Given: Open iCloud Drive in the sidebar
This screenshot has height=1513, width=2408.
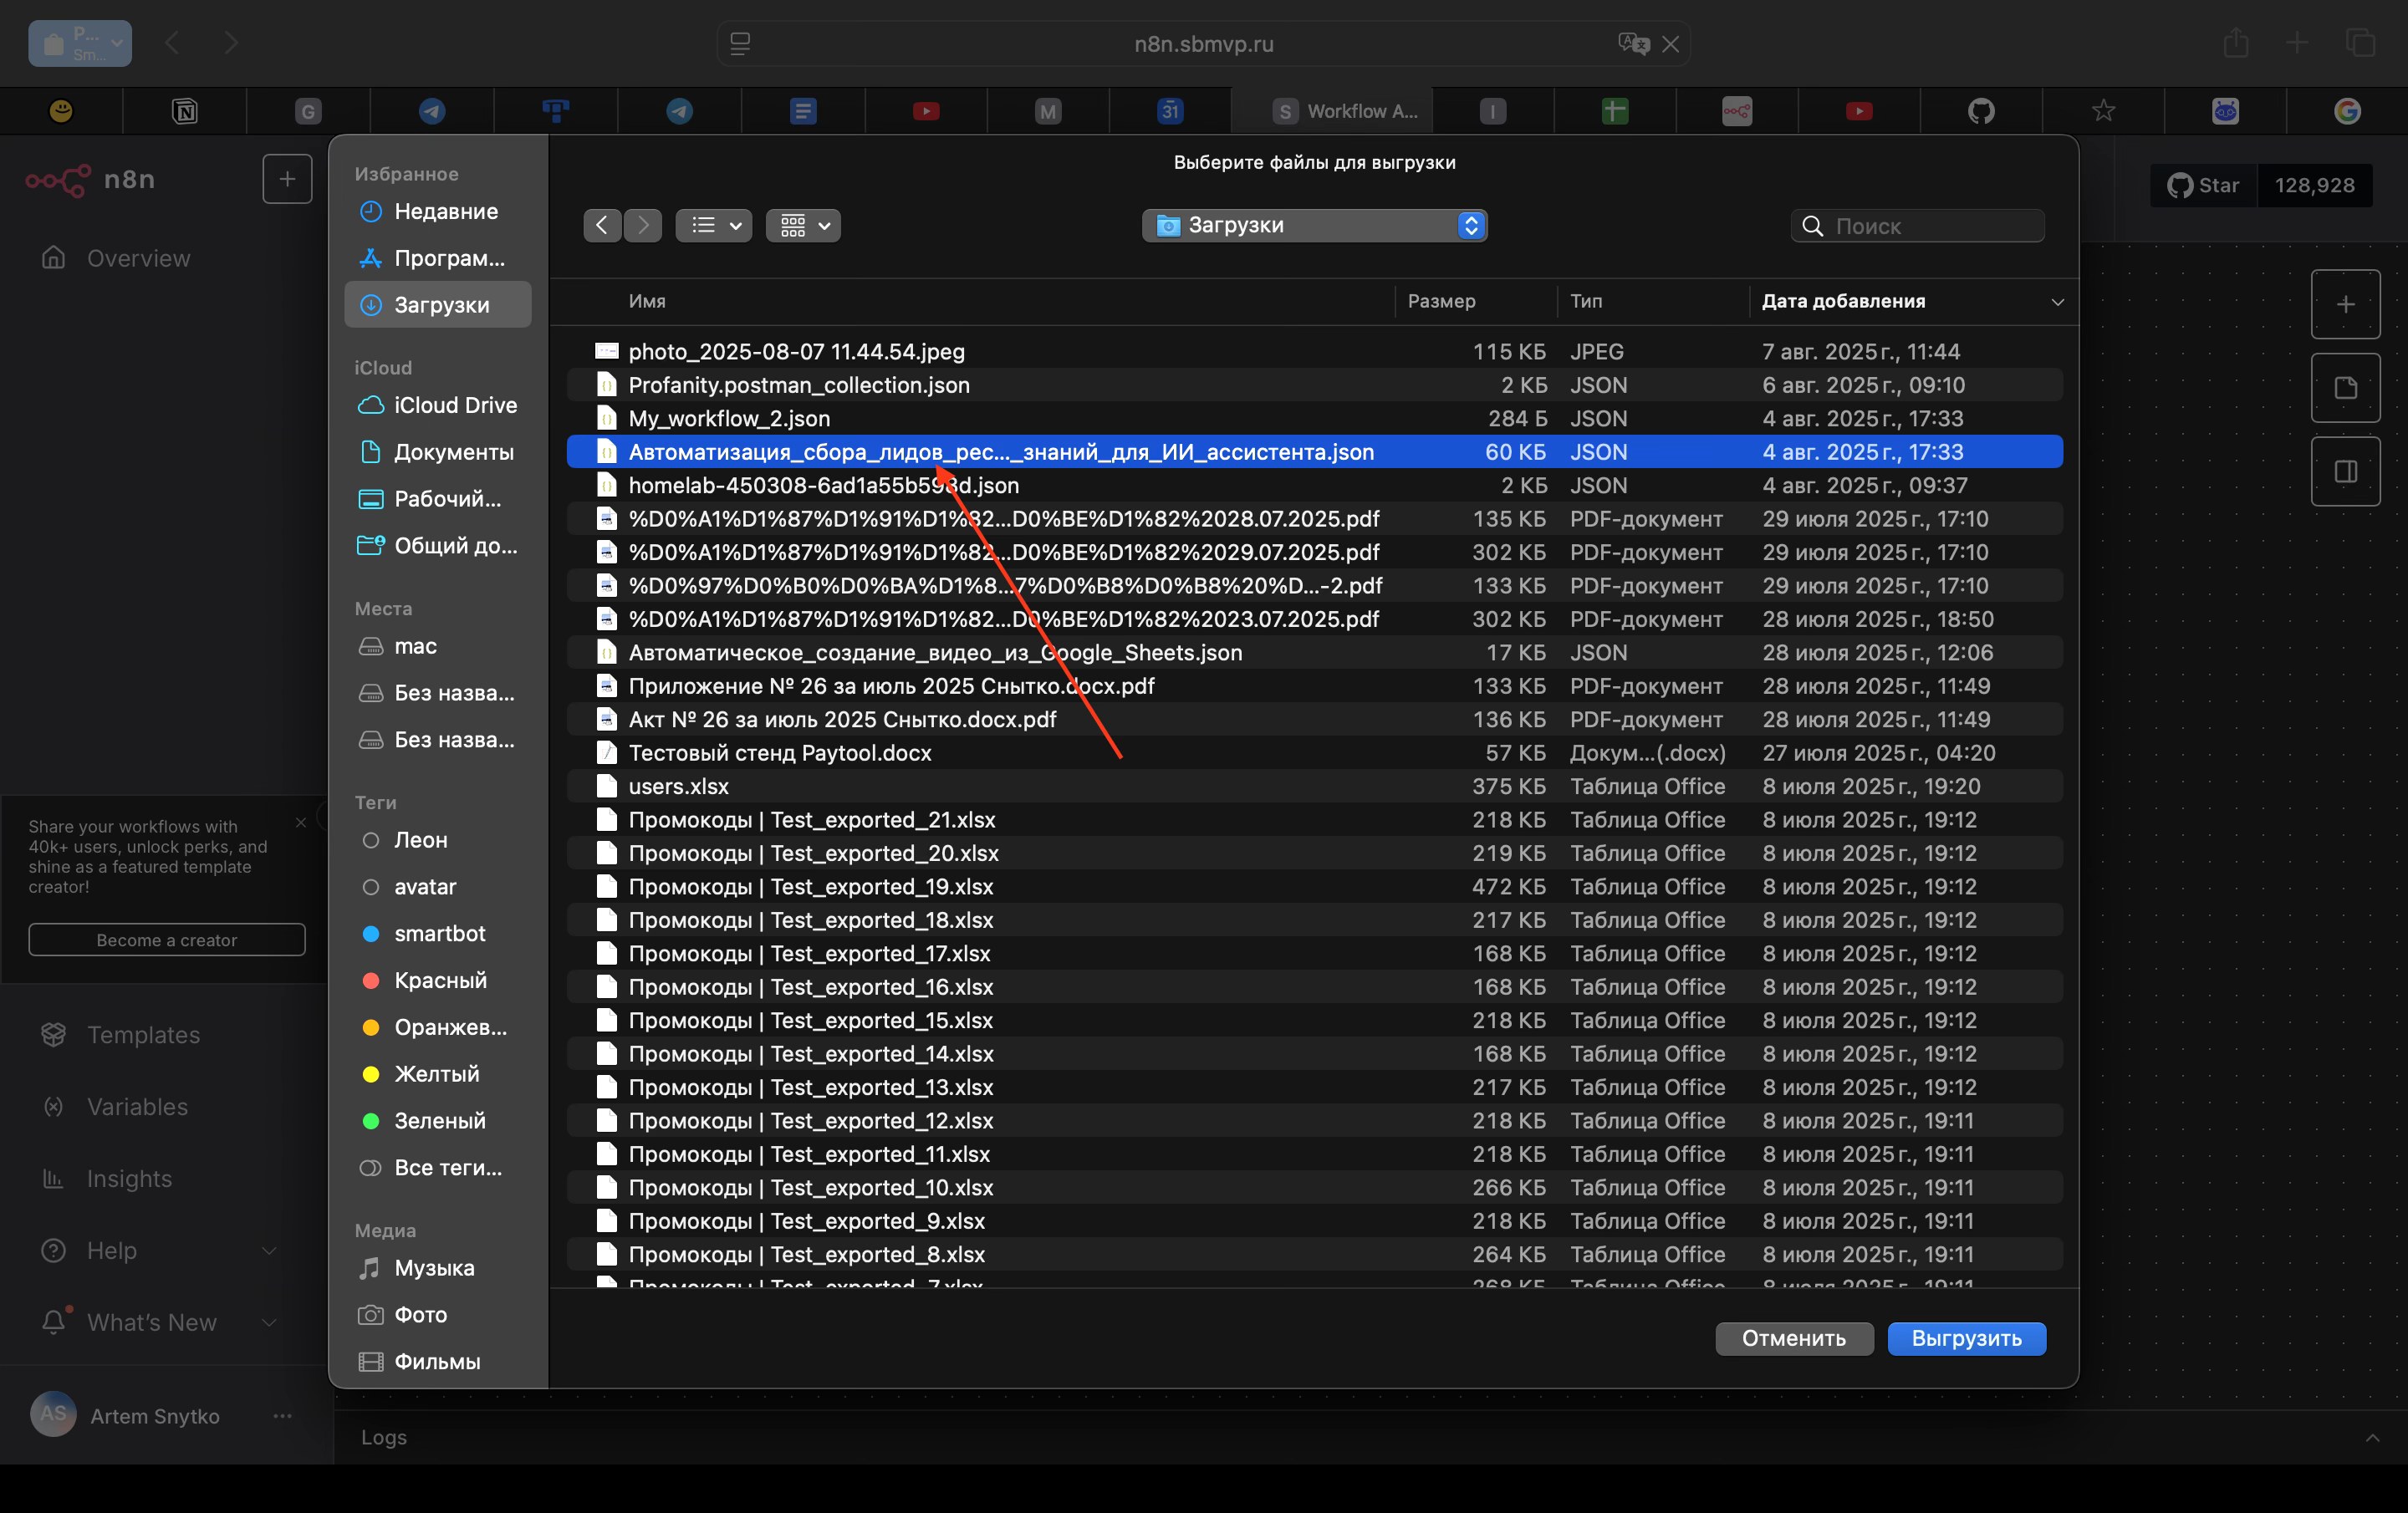Looking at the screenshot, I should (455, 405).
